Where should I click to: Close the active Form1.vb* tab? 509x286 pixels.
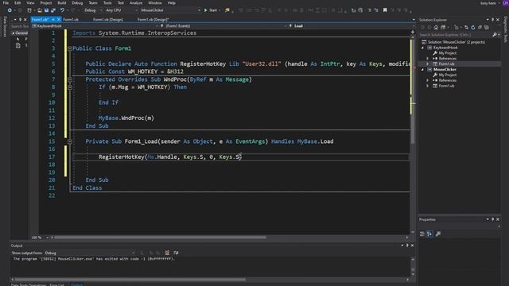coord(58,19)
